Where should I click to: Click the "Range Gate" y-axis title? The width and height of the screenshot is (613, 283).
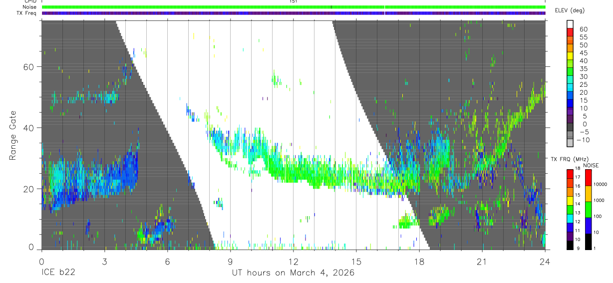[x=14, y=135]
